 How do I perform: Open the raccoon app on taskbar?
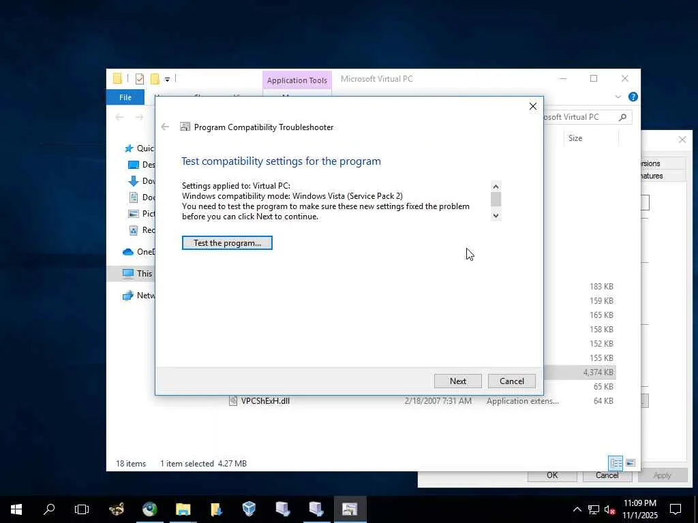click(116, 509)
